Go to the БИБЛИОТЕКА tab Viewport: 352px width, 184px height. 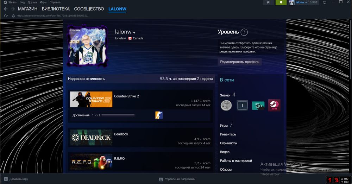point(56,9)
